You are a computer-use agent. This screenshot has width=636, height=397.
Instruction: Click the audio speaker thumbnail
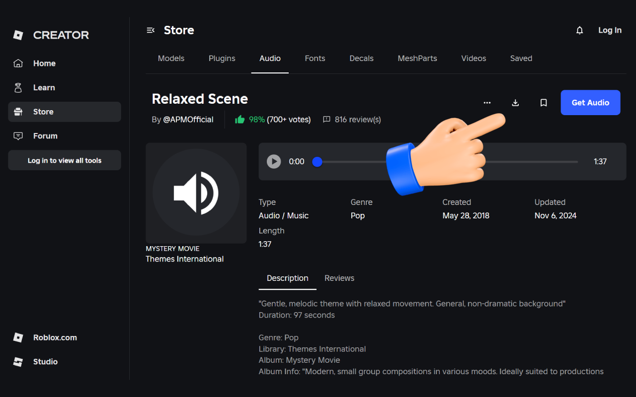click(196, 193)
